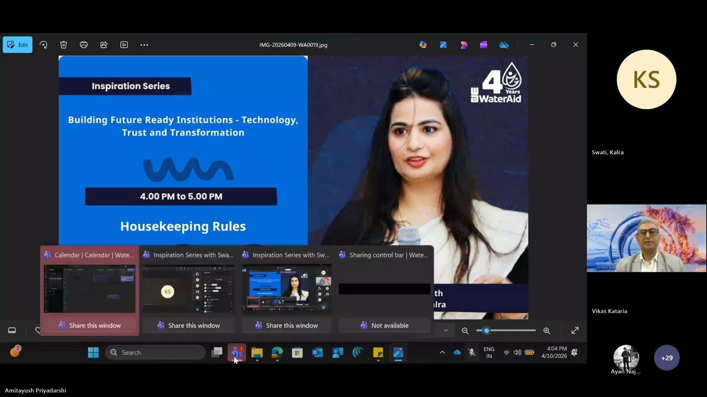Open OneDrive cloud in system tray
The image size is (707, 397).
point(457,352)
